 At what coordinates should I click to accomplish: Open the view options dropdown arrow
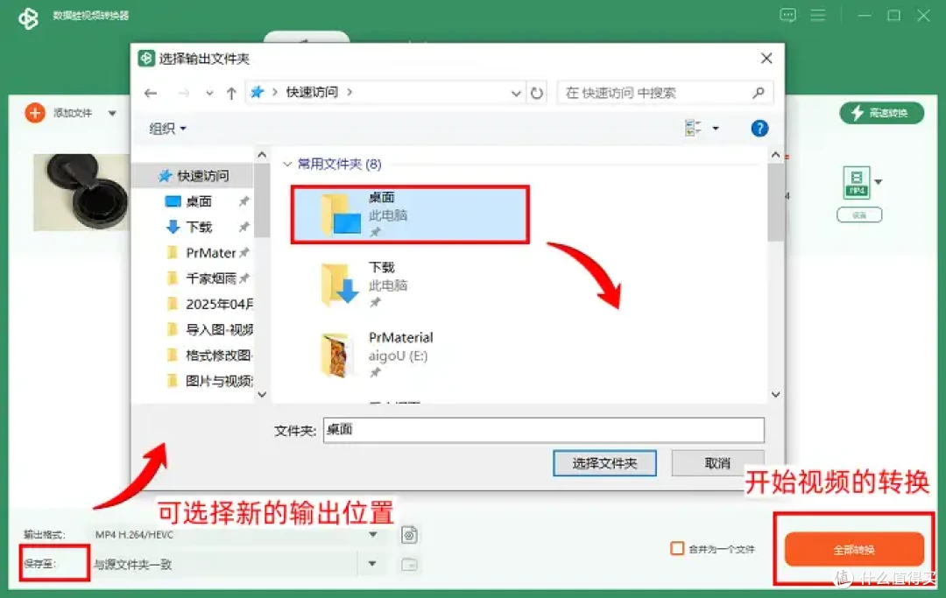[x=716, y=128]
